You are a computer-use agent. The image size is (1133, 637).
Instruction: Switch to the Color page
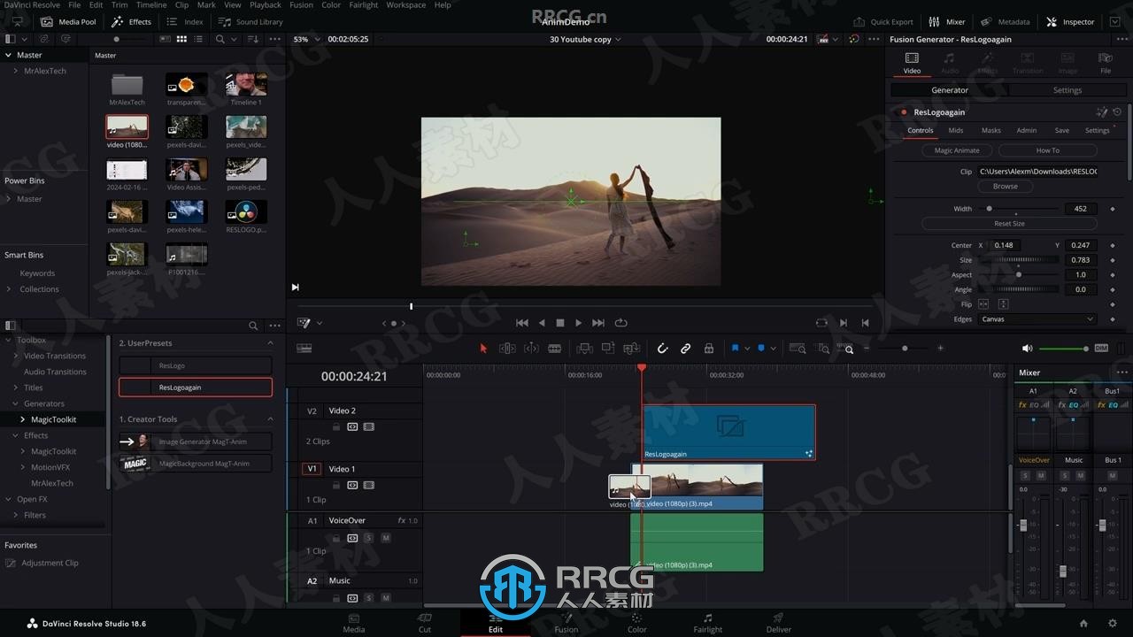(637, 623)
